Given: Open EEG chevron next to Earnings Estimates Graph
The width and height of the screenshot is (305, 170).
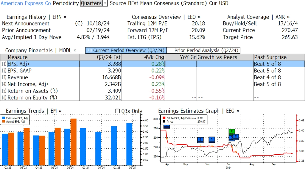Looking at the screenshot, I should pos(238,111).
